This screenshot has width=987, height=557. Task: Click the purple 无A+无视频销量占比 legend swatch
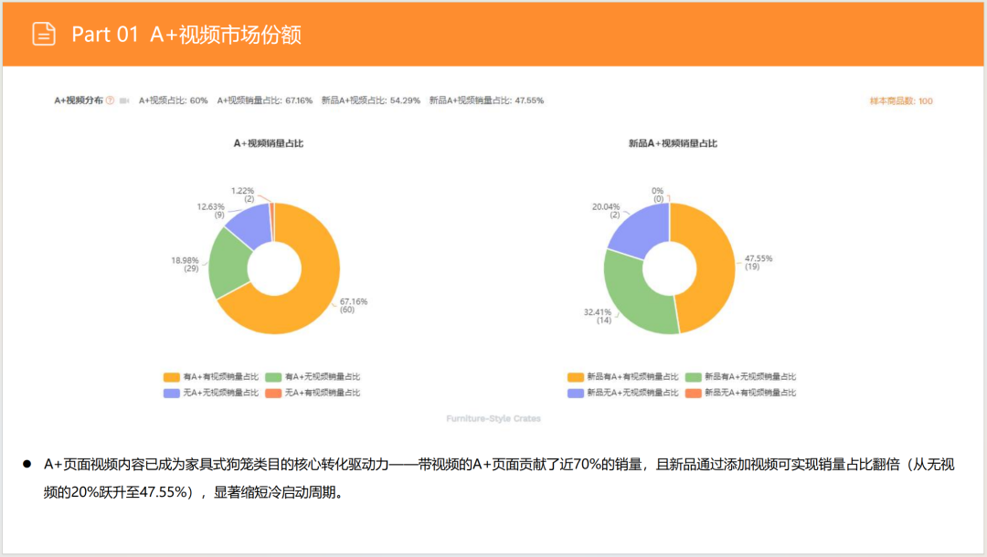(171, 393)
